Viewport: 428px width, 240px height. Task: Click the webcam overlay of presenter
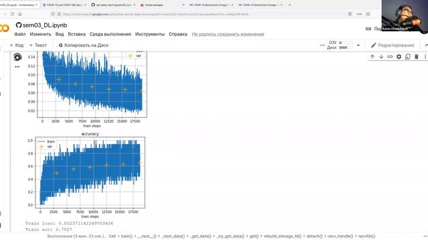[x=405, y=15]
